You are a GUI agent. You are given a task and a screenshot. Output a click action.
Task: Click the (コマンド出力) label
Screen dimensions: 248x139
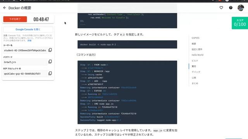click(86, 55)
